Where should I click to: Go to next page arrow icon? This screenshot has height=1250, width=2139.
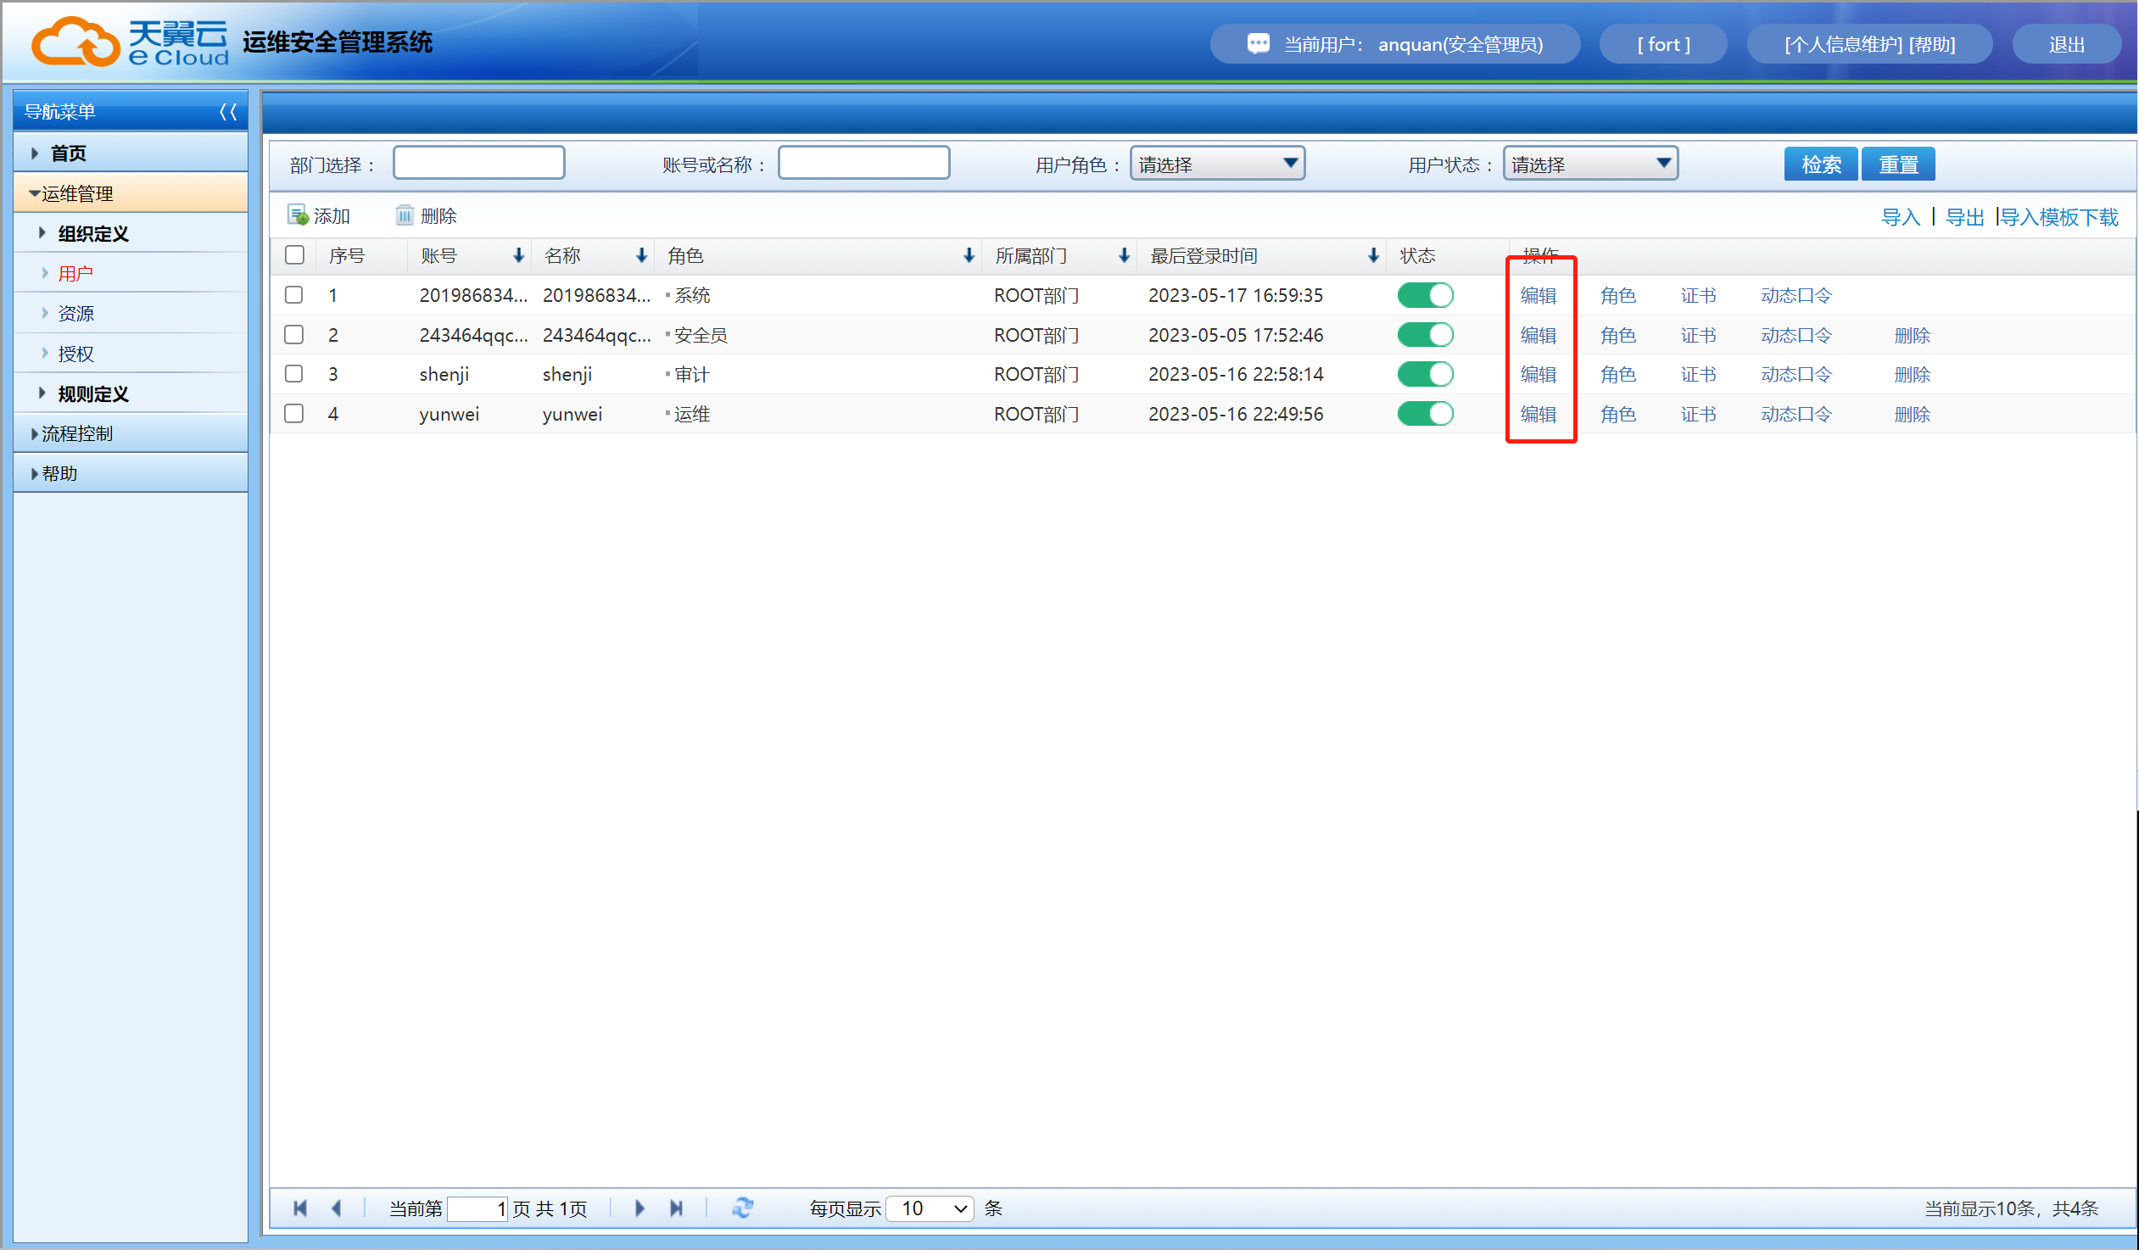point(639,1208)
